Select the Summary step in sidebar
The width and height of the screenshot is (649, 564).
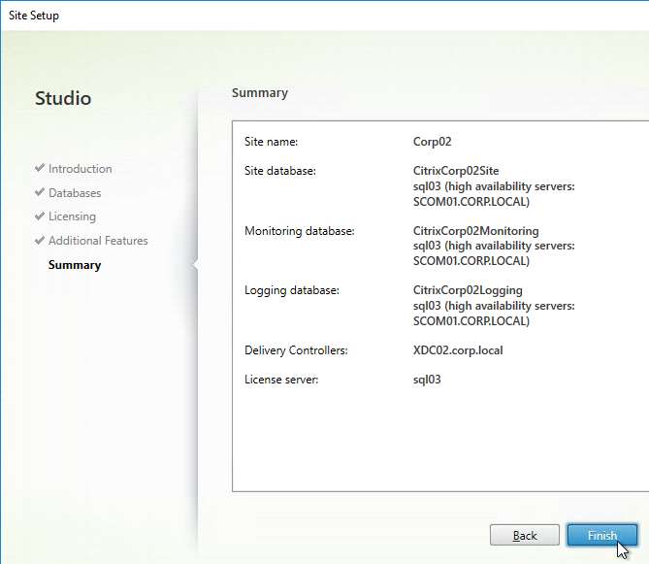[x=75, y=265]
